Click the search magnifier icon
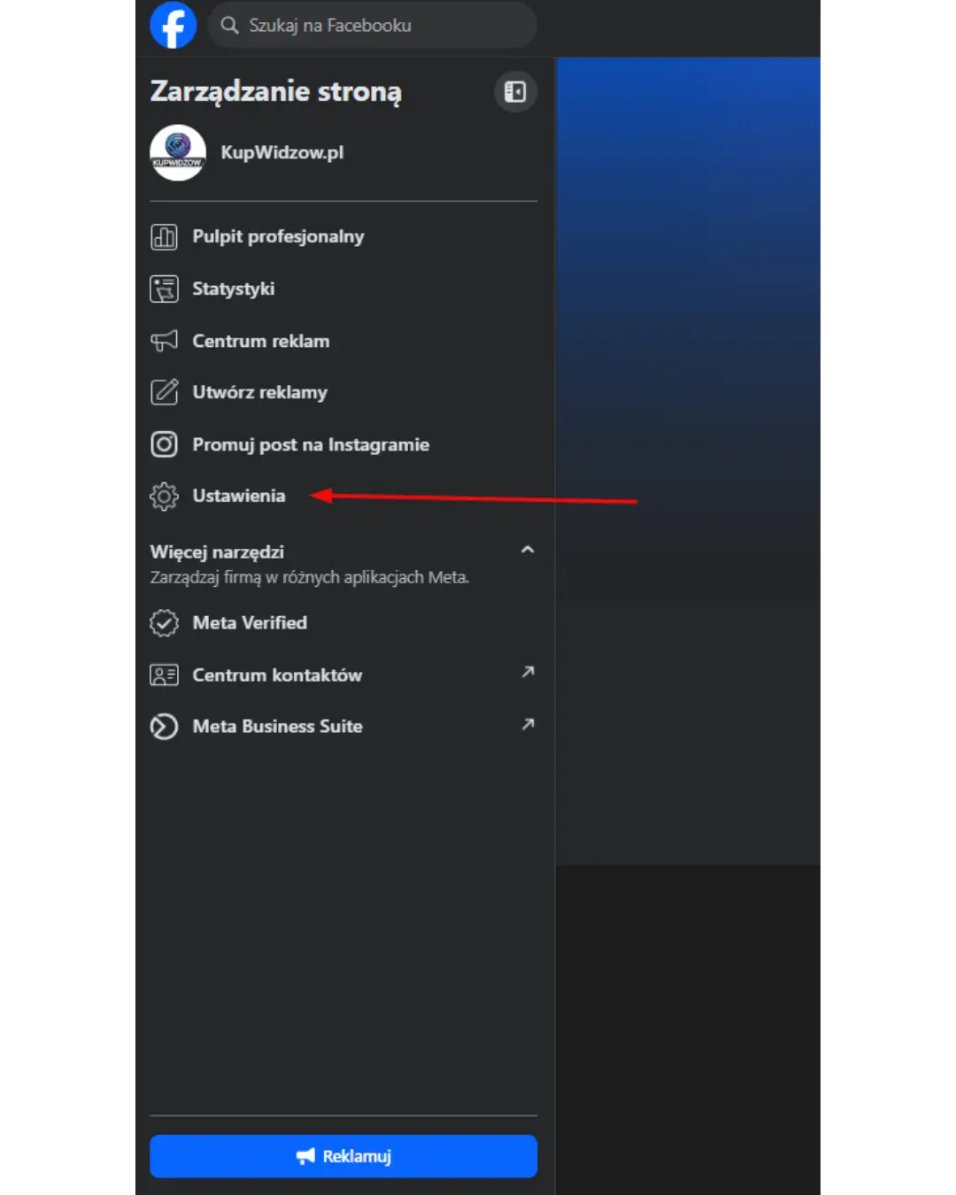This screenshot has width=956, height=1195. pos(229,25)
